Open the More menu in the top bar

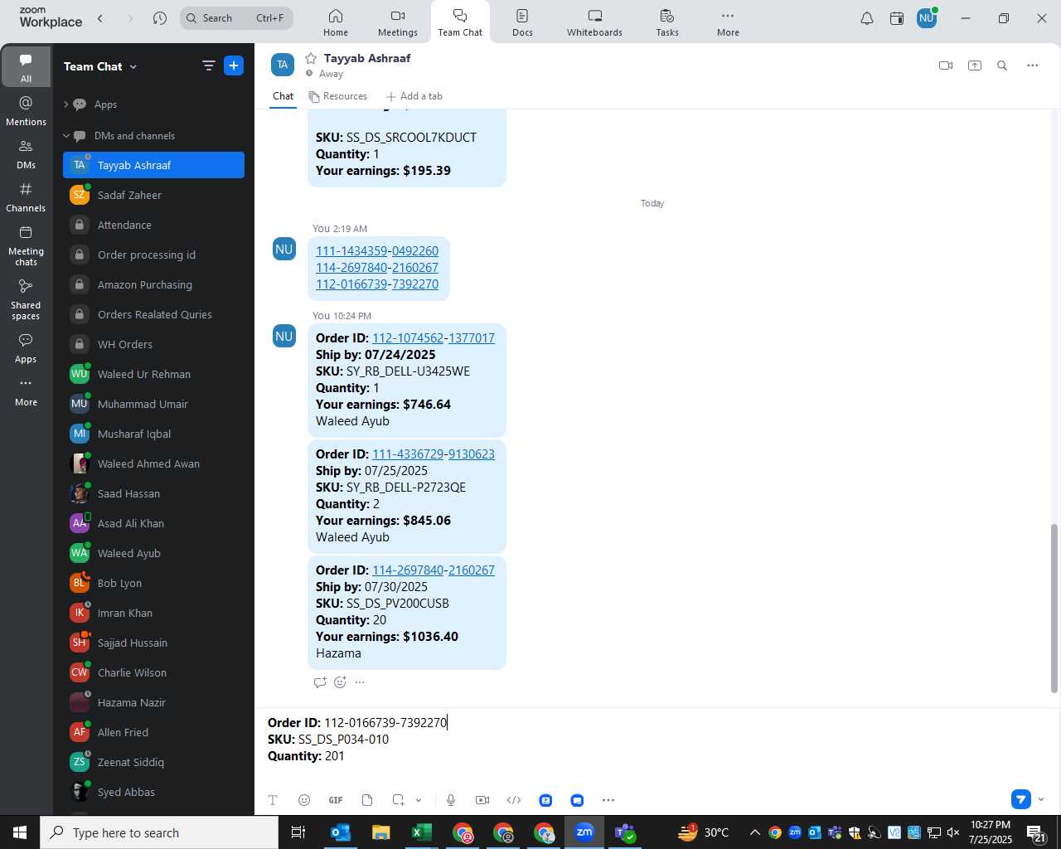[728, 22]
